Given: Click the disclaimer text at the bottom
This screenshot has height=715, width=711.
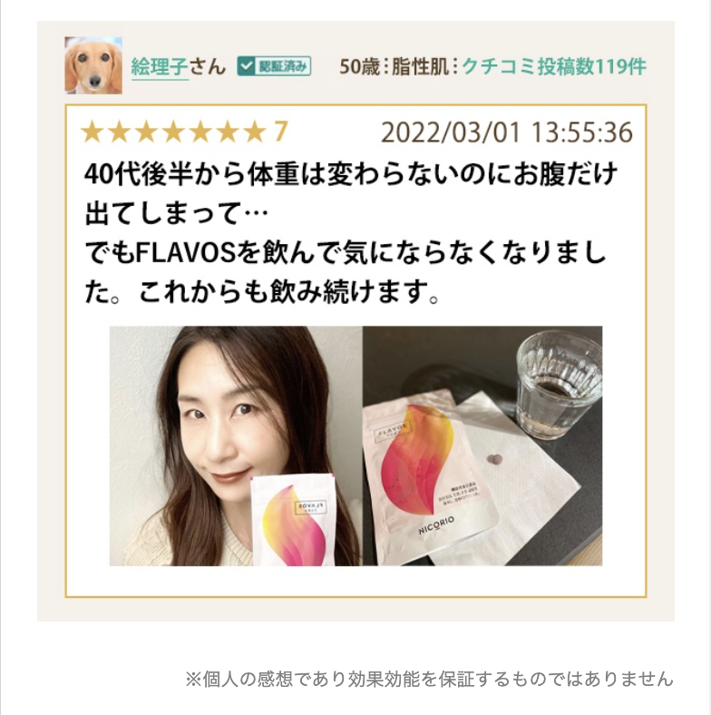Looking at the screenshot, I should 429,679.
